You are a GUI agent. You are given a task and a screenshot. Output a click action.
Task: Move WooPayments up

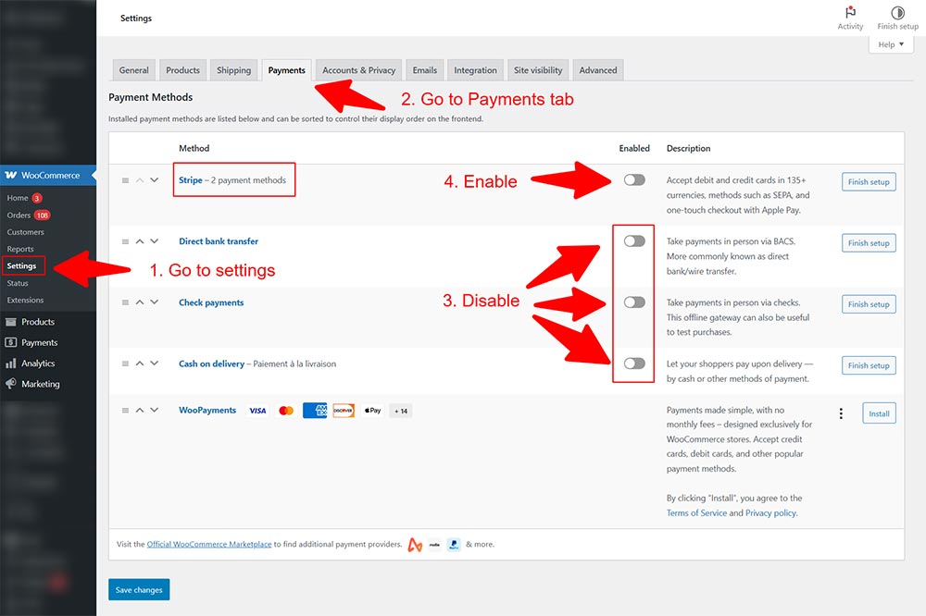140,410
